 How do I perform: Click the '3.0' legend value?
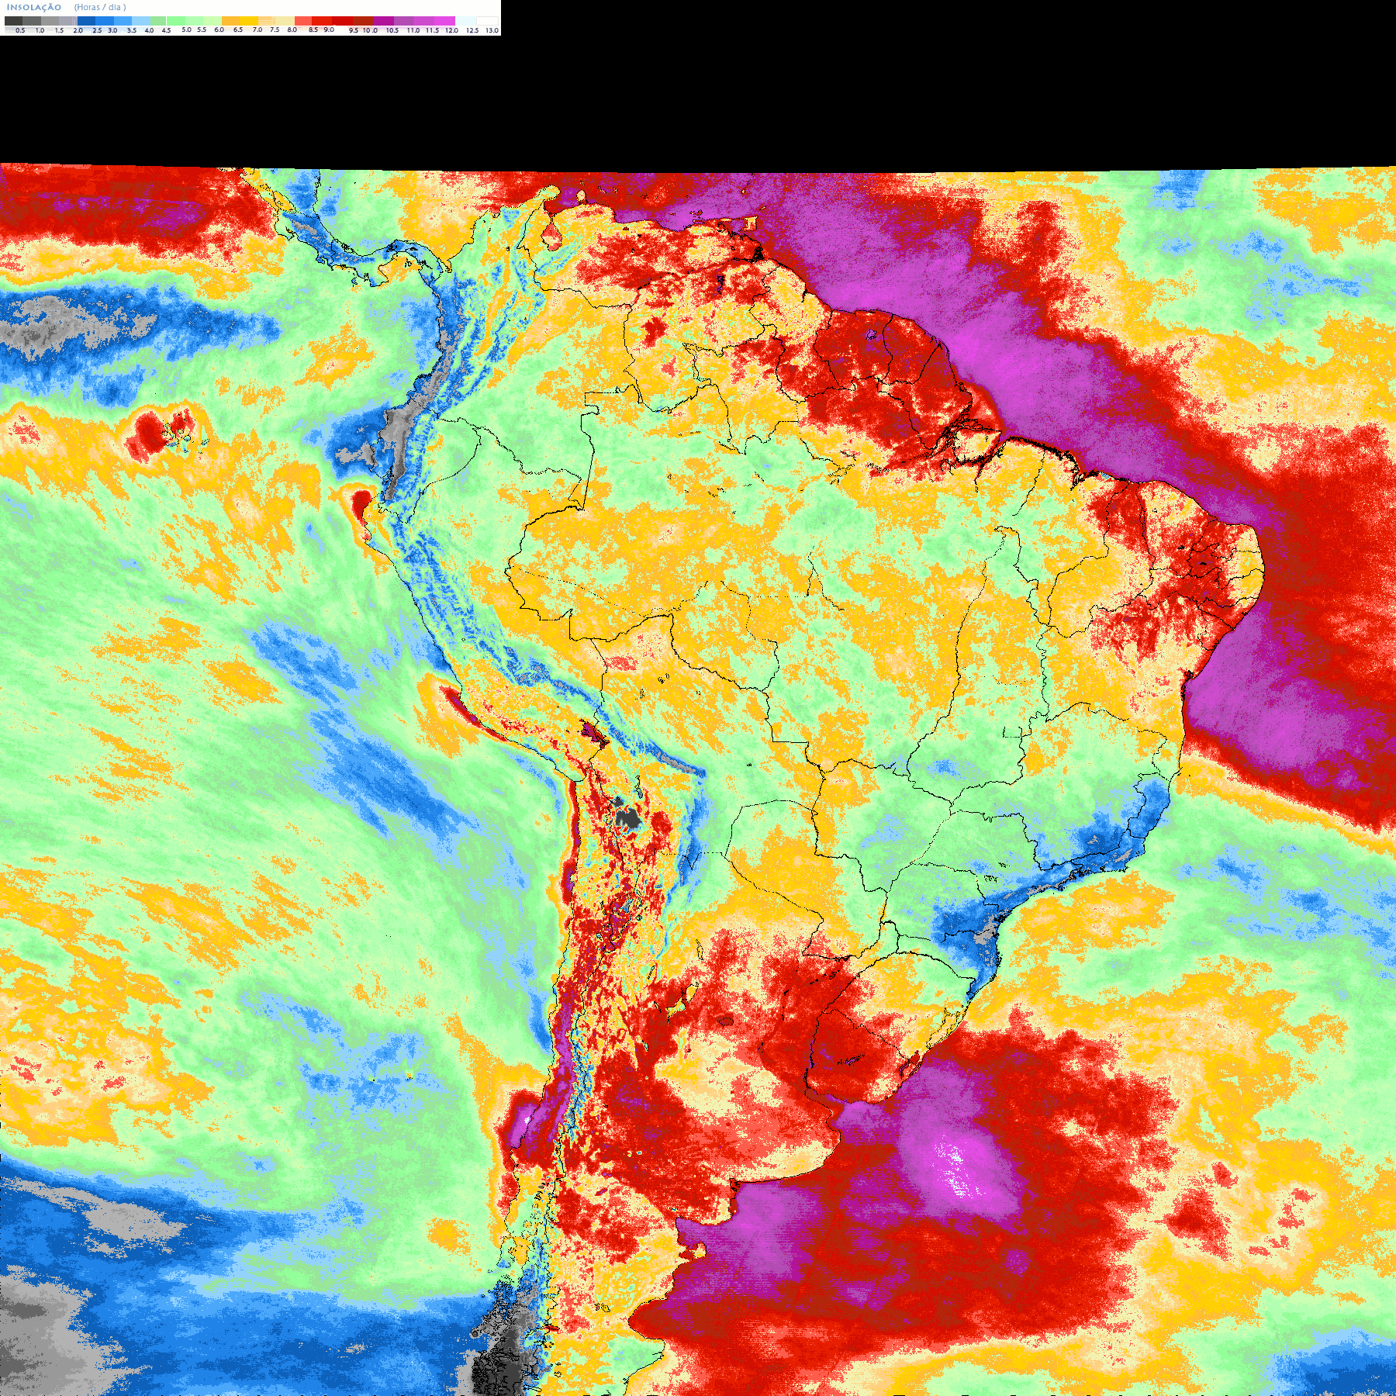point(112,30)
